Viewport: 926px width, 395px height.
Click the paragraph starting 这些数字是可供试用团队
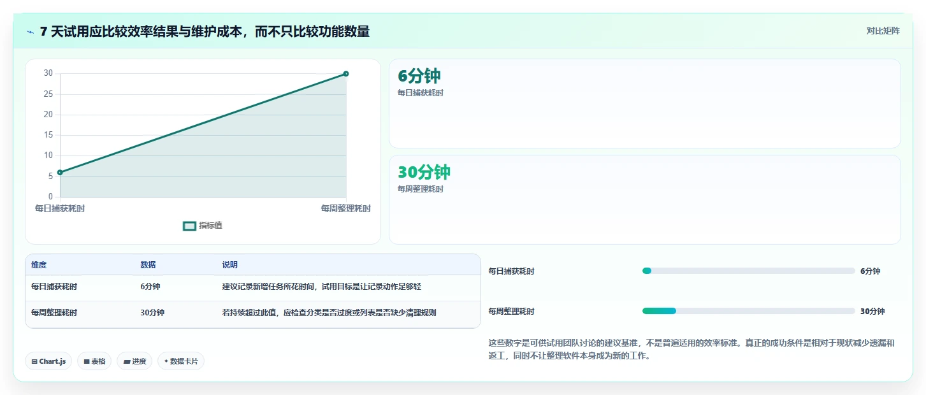click(x=691, y=349)
